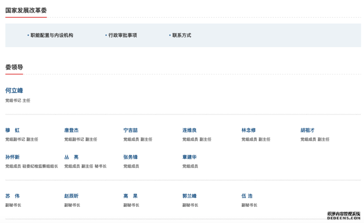Click the 国家发展改革委 heading

(26, 10)
